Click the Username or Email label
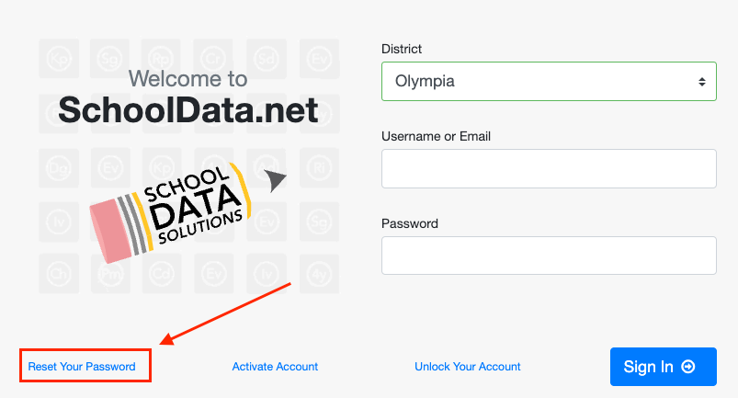Viewport: 738px width, 398px height. (436, 136)
